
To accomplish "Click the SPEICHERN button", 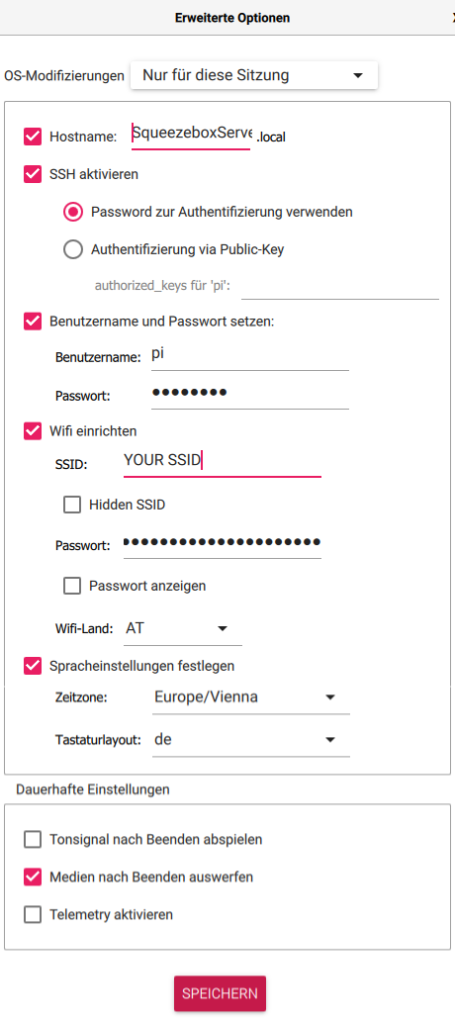I will coord(220,993).
